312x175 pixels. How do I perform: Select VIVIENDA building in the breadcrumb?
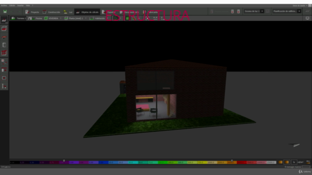(51, 18)
